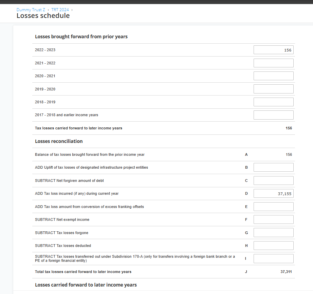The height and width of the screenshot is (294, 313).
Task: Click field H tax losses deducted input
Action: (x=274, y=246)
